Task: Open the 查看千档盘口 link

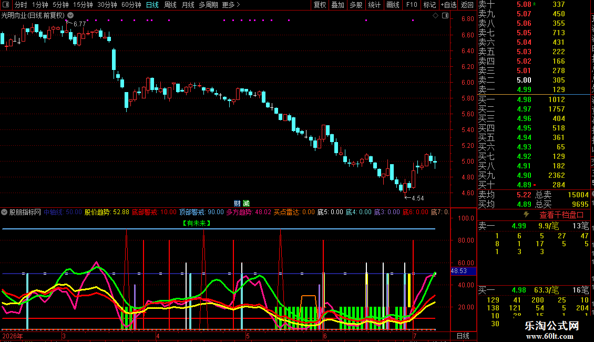Action: tap(561, 215)
